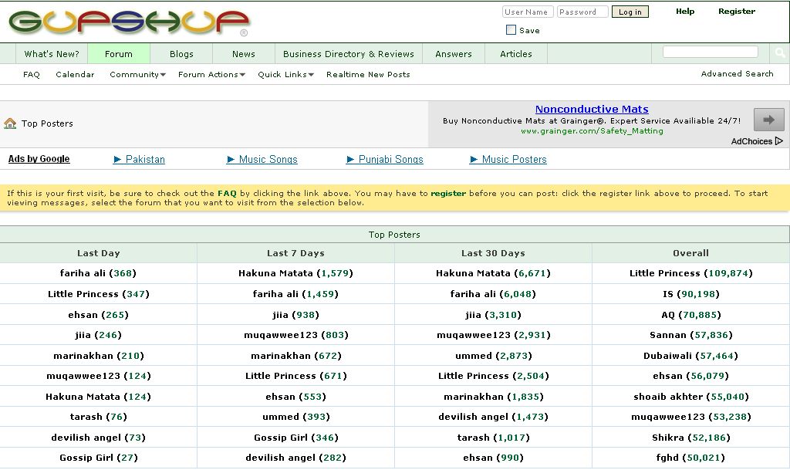Click the AdChoices icon

779,141
